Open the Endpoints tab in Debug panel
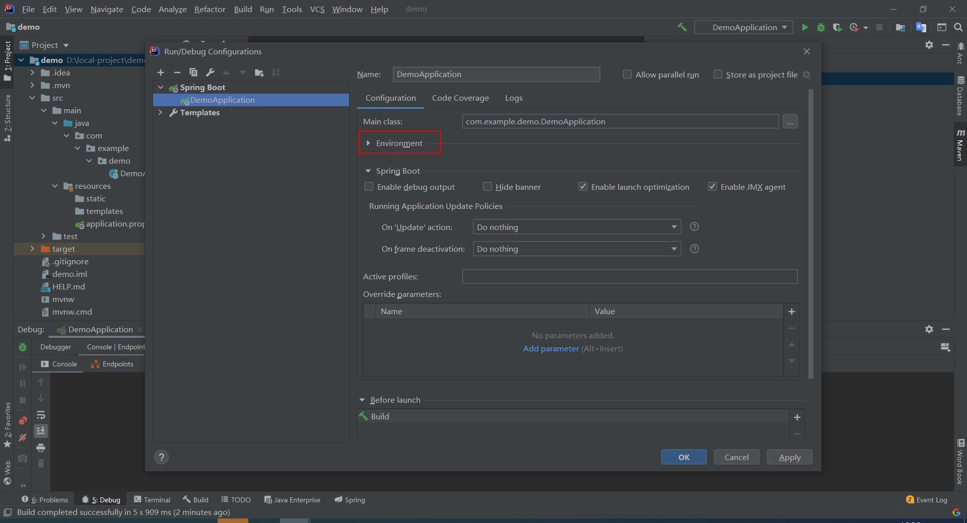967x523 pixels. pyautogui.click(x=112, y=364)
